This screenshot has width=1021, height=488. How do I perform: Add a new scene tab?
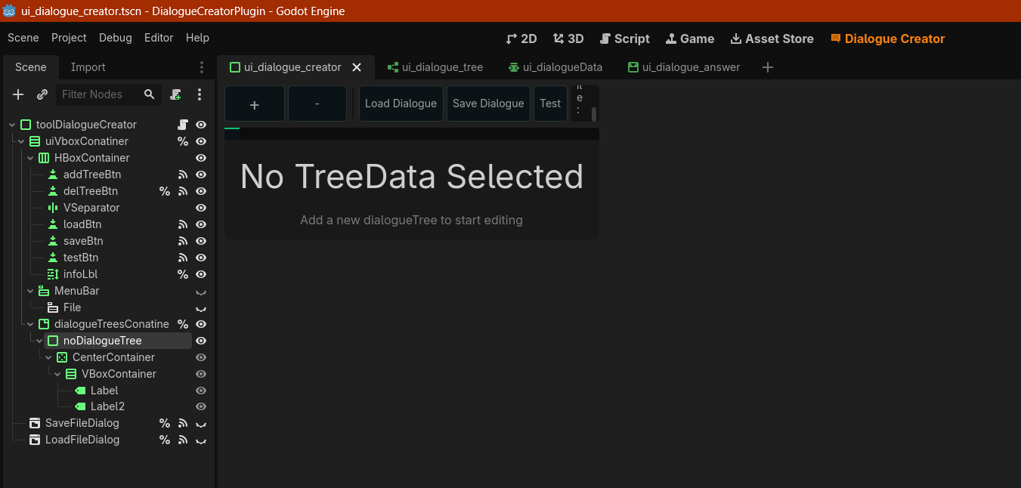(x=768, y=67)
